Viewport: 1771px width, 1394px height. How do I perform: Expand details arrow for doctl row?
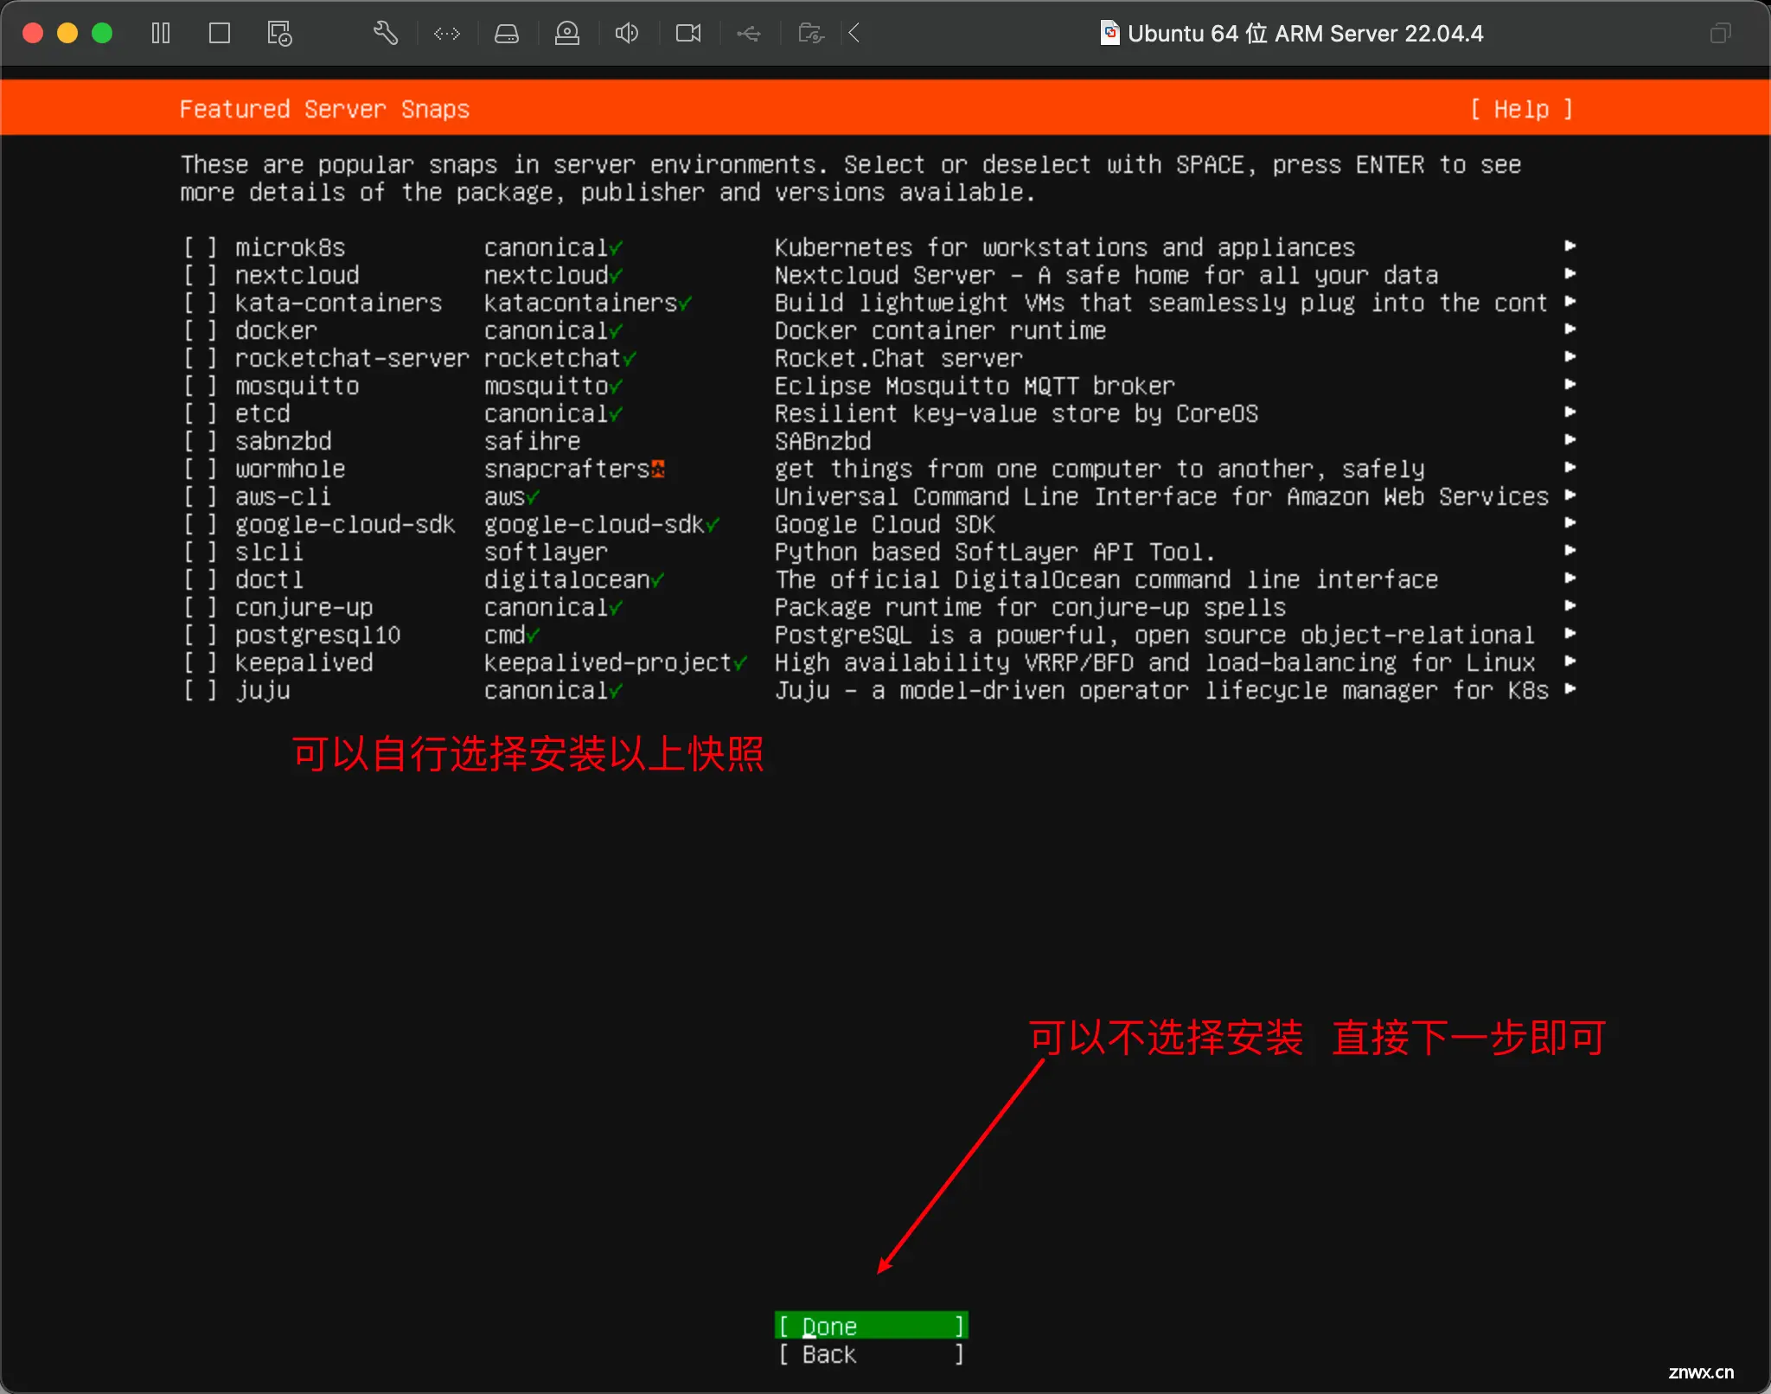click(x=1570, y=578)
